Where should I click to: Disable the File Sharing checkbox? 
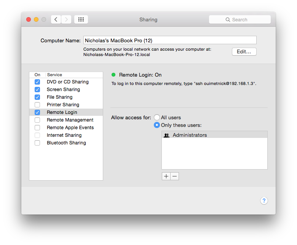(37, 97)
